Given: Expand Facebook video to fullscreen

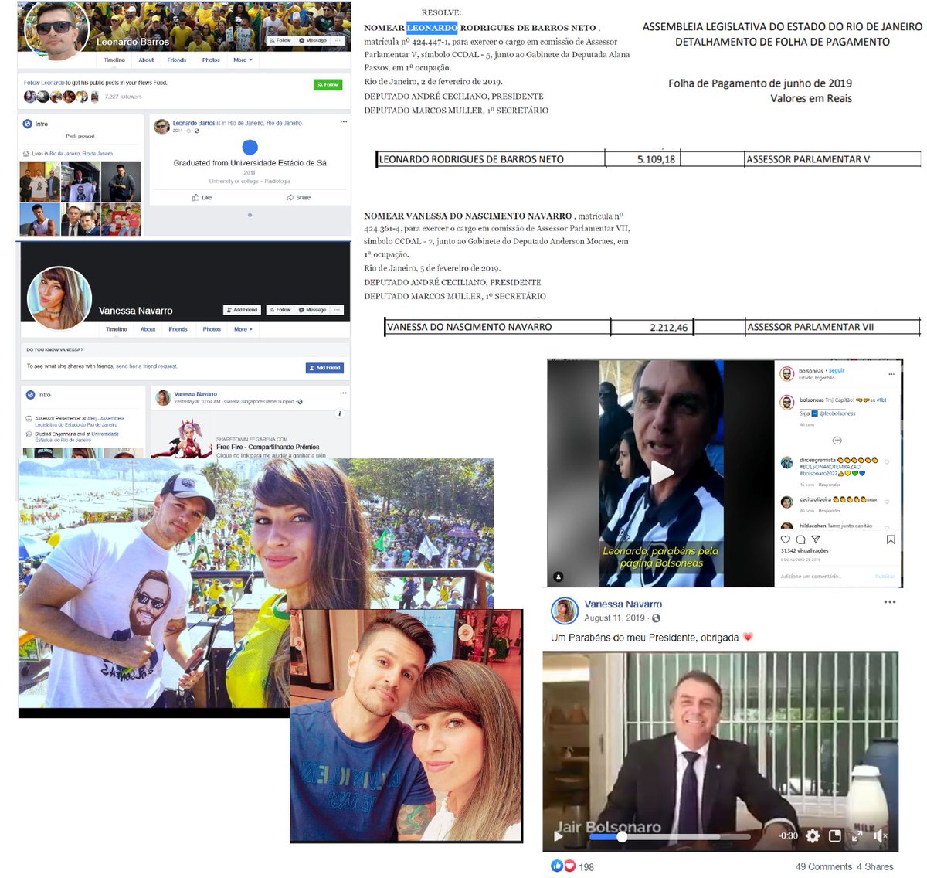Looking at the screenshot, I should [857, 835].
